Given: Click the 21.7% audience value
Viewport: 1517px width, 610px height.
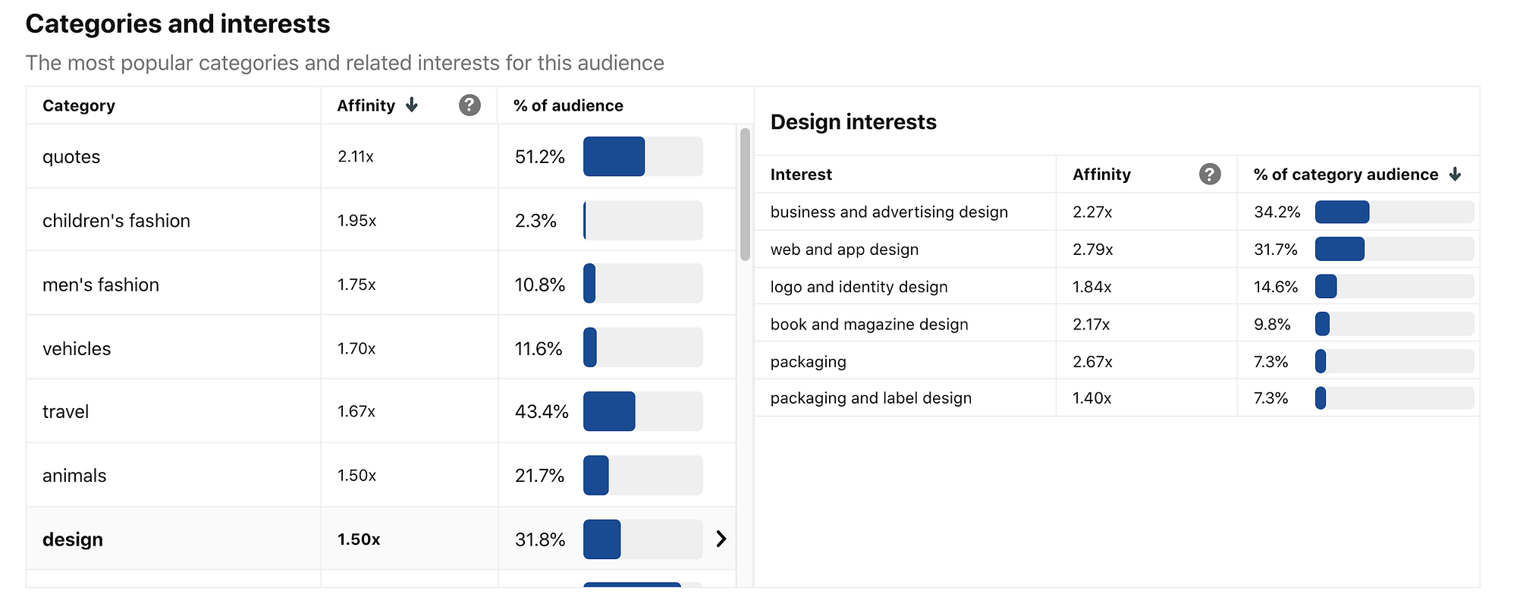Looking at the screenshot, I should point(539,475).
